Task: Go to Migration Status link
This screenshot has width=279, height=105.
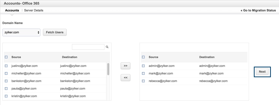Action: 258,10
